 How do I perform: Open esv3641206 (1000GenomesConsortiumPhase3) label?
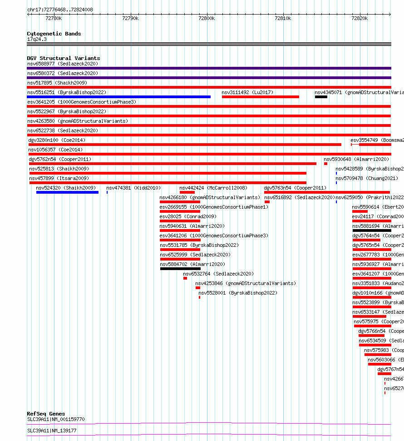click(214, 236)
